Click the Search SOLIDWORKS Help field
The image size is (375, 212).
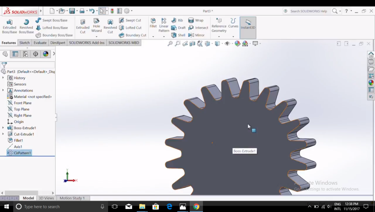(308, 11)
